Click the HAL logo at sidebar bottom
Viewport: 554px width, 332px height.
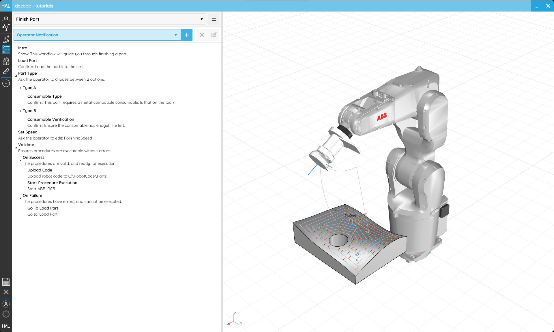[6, 326]
